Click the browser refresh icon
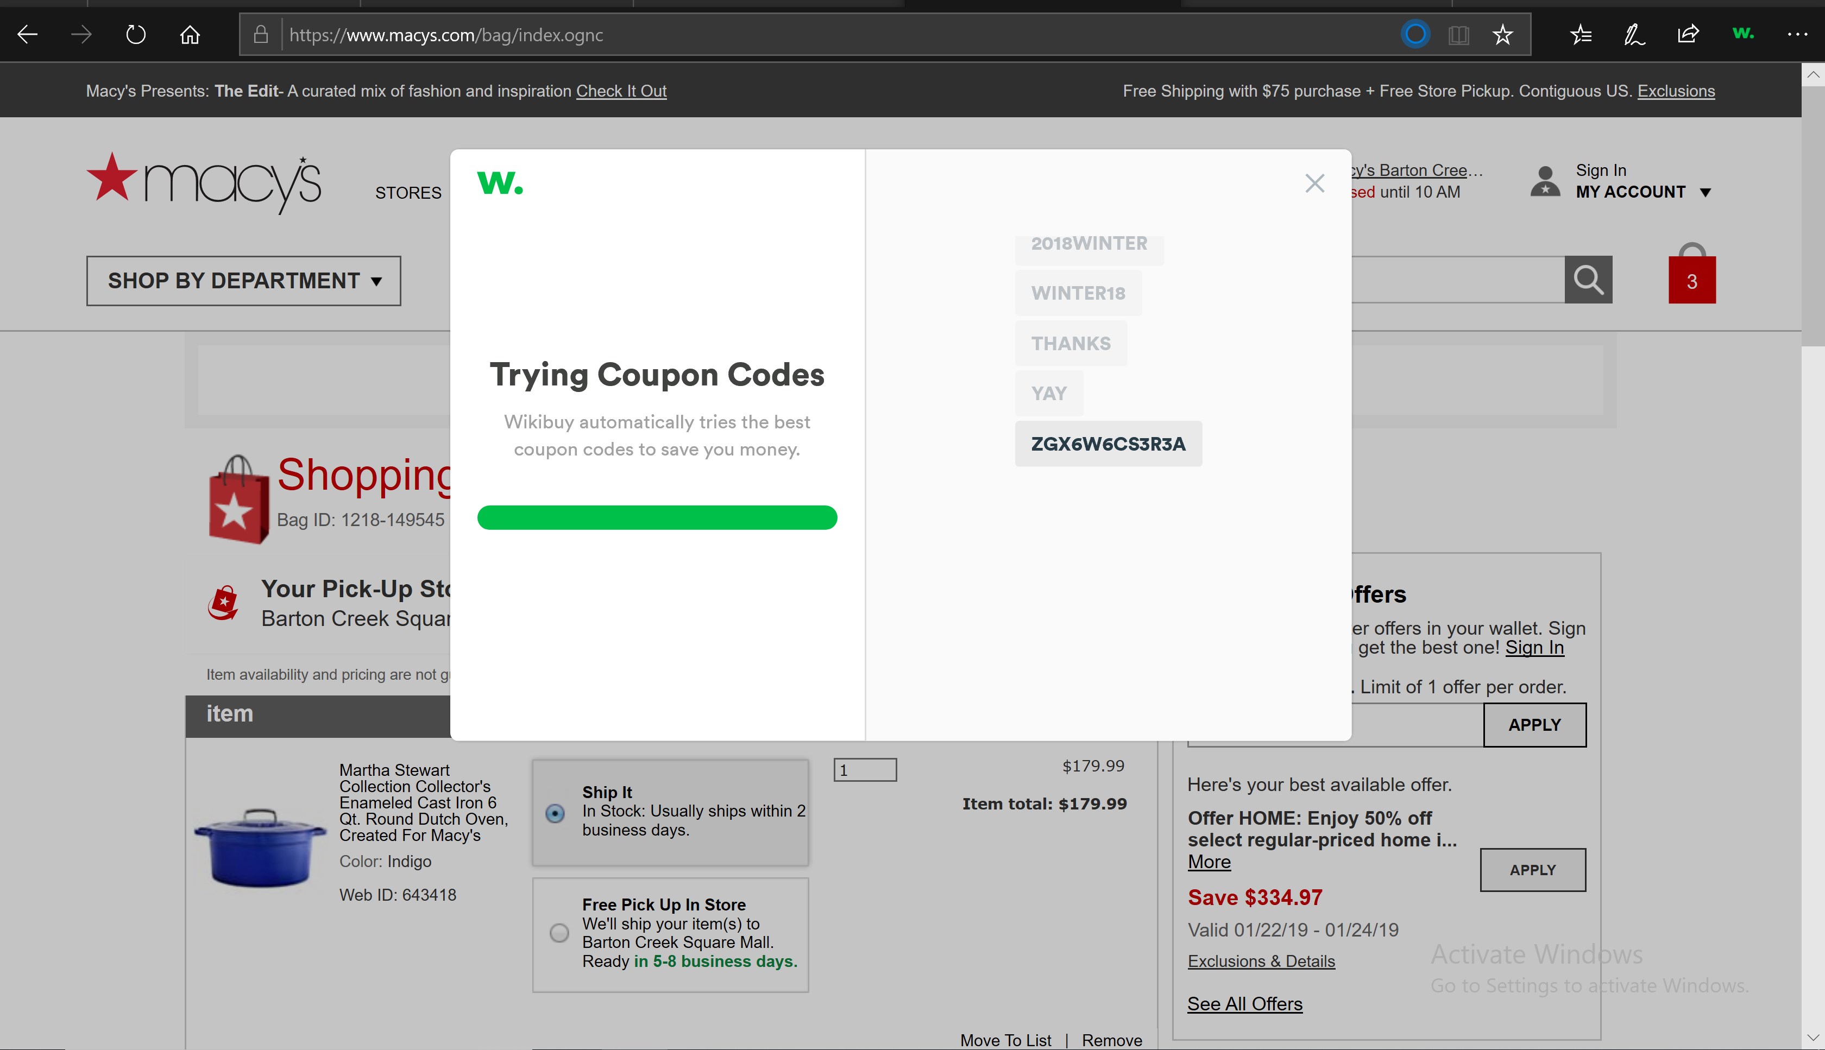The height and width of the screenshot is (1050, 1825). click(x=136, y=35)
